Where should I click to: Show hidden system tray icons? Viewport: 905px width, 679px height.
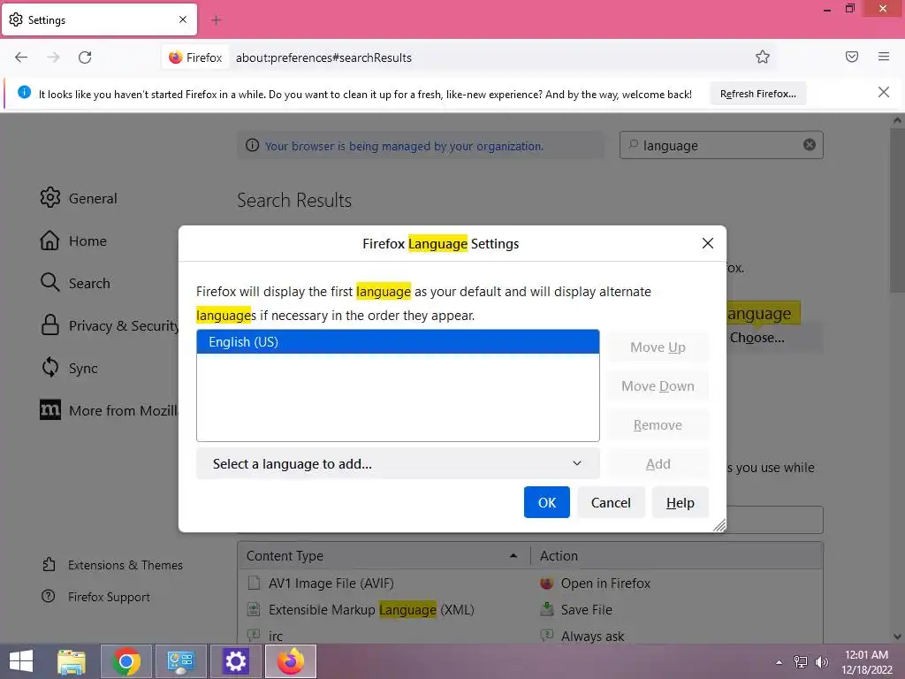[x=780, y=662]
